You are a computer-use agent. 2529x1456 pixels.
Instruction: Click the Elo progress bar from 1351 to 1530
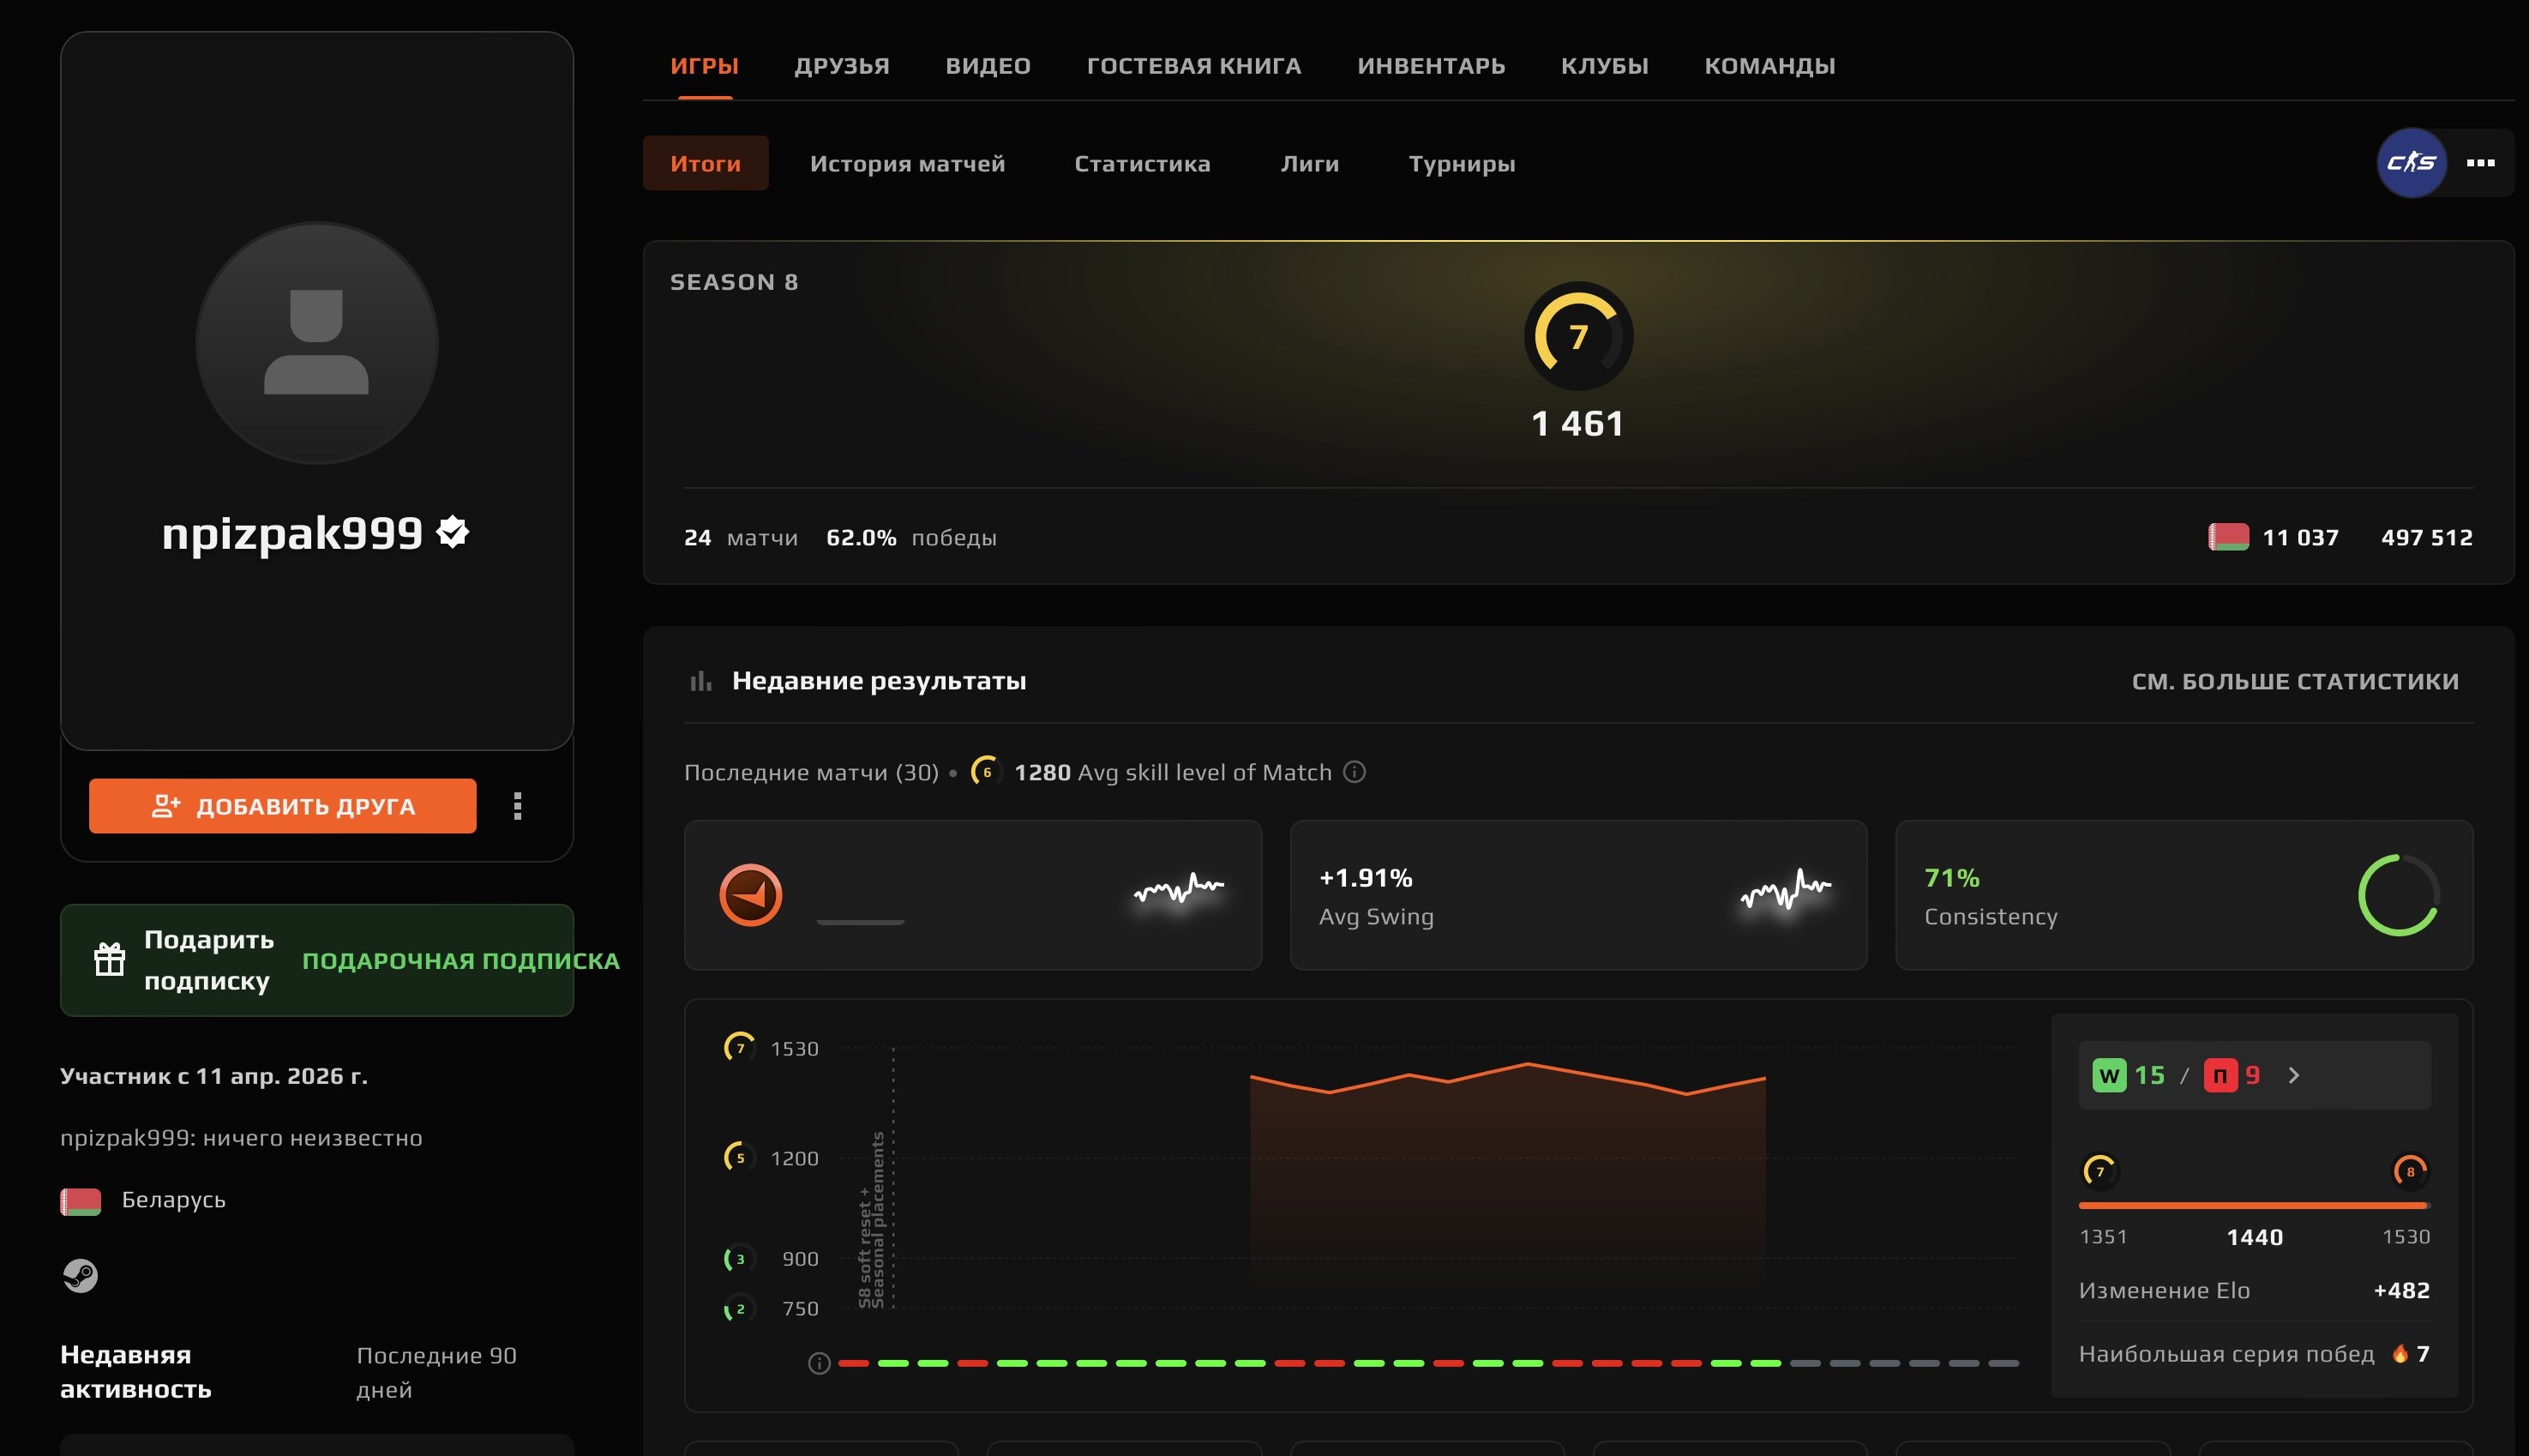coord(2254,1206)
